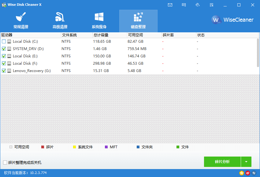Click the yellow star icon in status bar
The height and width of the screenshot is (177, 260).
[x=242, y=173]
